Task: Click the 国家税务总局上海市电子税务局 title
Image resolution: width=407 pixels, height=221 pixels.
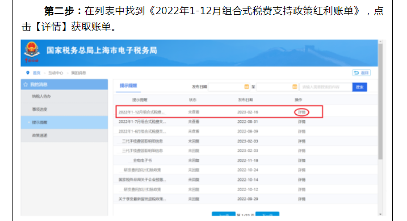Action: [102, 50]
